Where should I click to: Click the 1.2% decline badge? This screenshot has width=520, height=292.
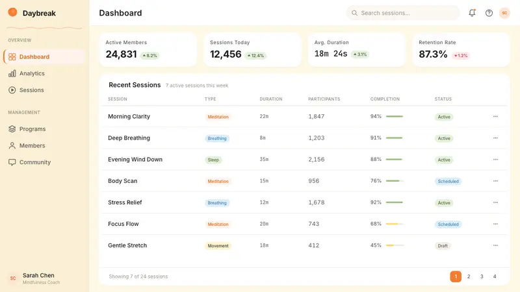click(x=461, y=56)
